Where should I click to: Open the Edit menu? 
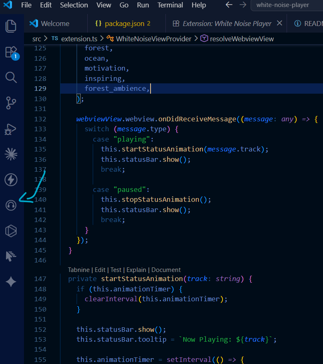point(46,5)
